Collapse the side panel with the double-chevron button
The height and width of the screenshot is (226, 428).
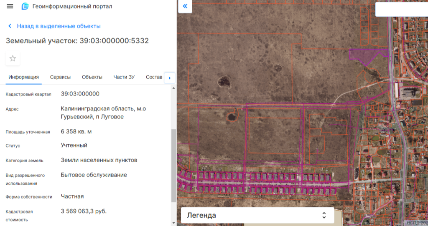pyautogui.click(x=185, y=6)
